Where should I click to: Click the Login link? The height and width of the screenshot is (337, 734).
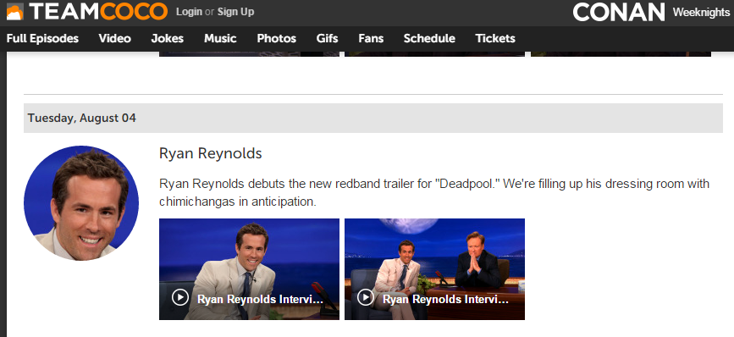(189, 12)
